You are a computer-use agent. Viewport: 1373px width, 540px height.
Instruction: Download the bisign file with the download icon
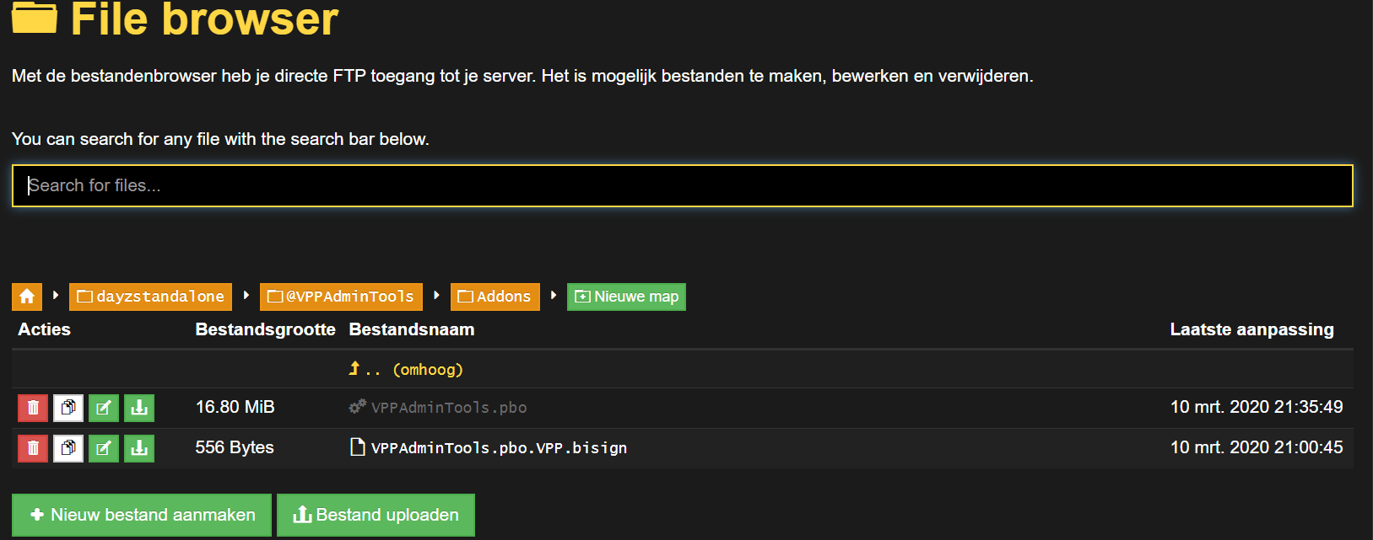click(139, 448)
